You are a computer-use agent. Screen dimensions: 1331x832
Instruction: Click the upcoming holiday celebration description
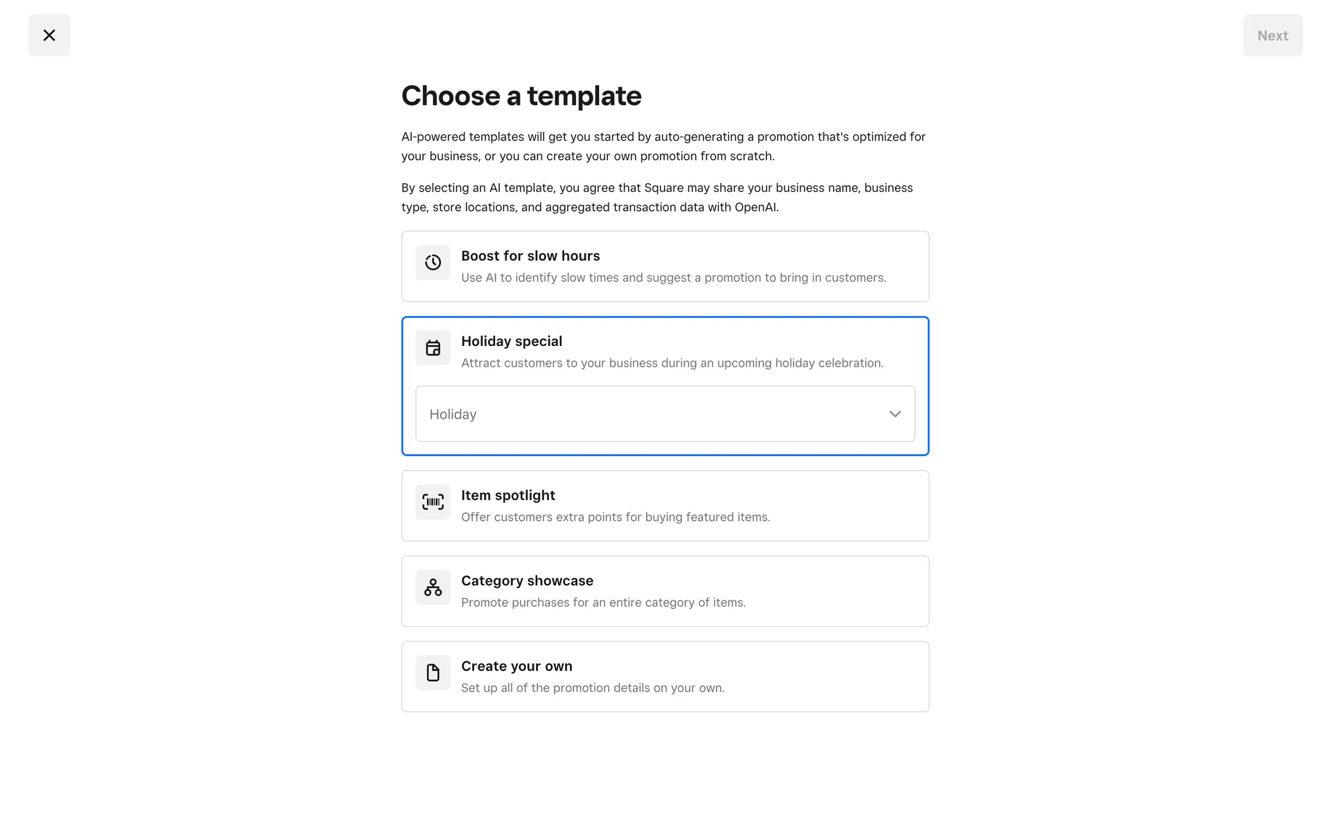pyautogui.click(x=672, y=363)
